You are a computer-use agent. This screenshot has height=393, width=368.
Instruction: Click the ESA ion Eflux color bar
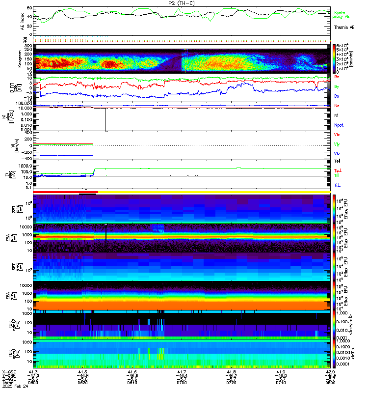pos(334,238)
